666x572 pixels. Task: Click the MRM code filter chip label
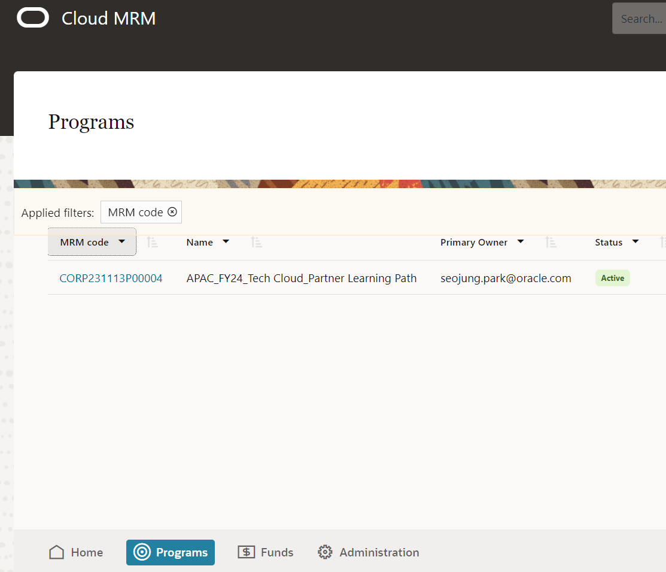coord(135,212)
